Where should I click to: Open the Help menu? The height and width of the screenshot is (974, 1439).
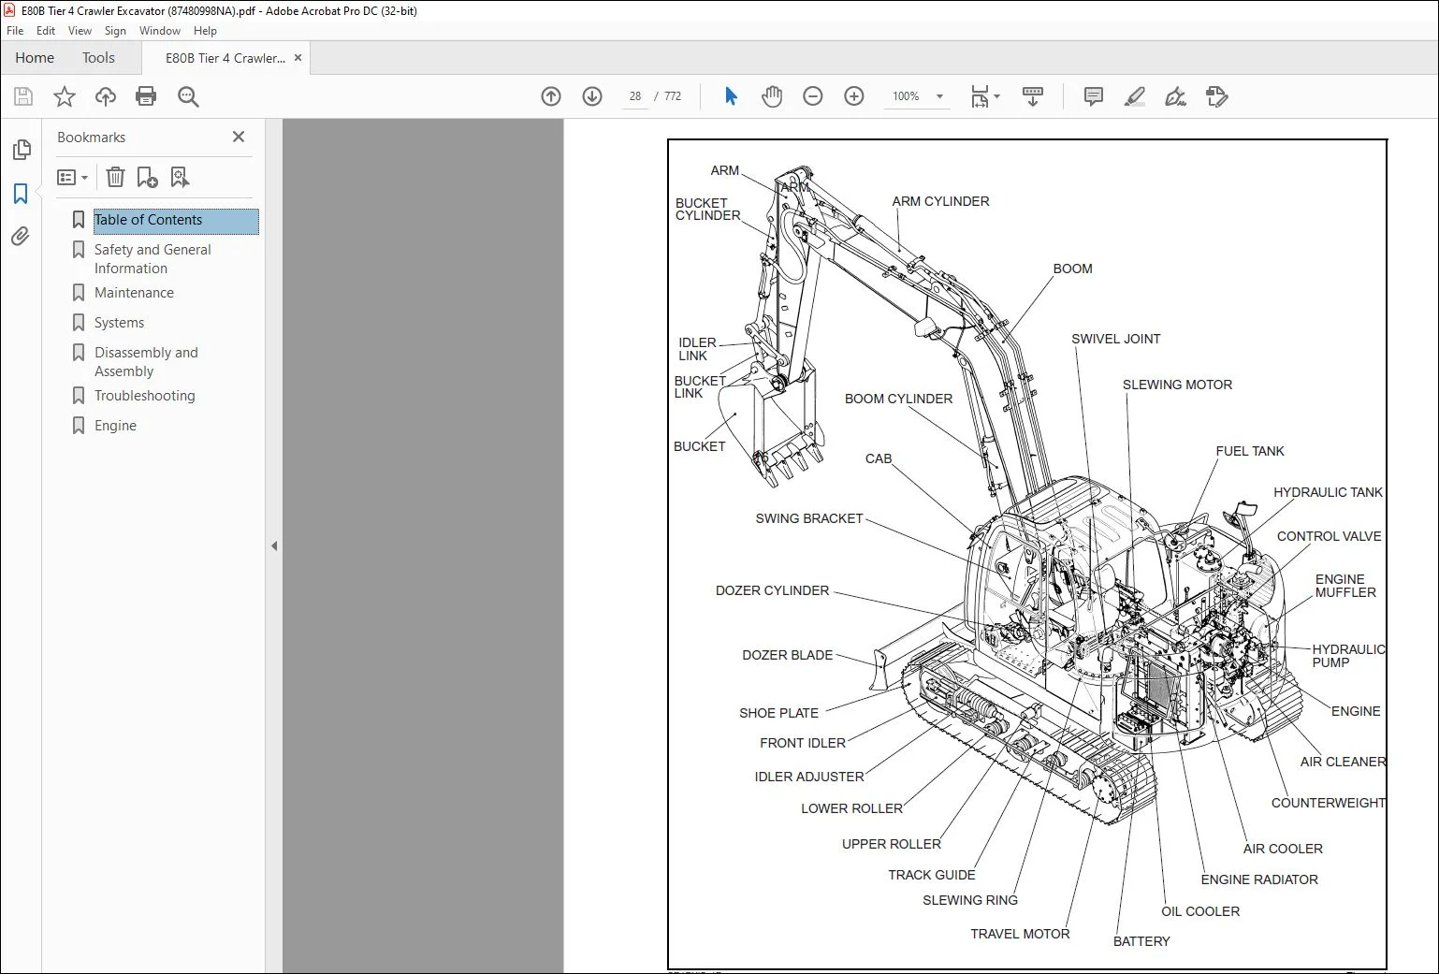(x=205, y=31)
